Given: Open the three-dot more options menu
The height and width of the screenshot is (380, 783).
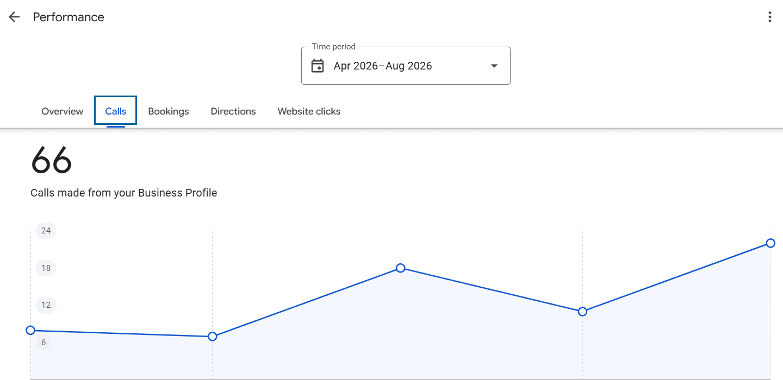Looking at the screenshot, I should coord(769,17).
